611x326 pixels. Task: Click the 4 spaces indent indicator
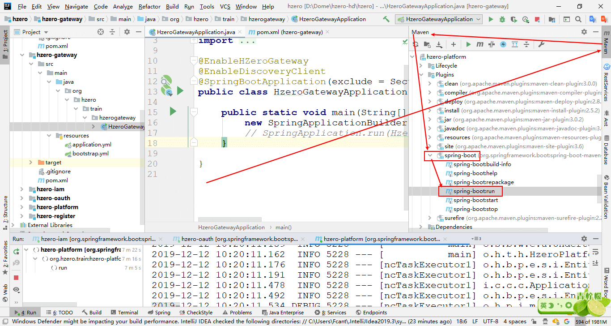tap(515, 322)
